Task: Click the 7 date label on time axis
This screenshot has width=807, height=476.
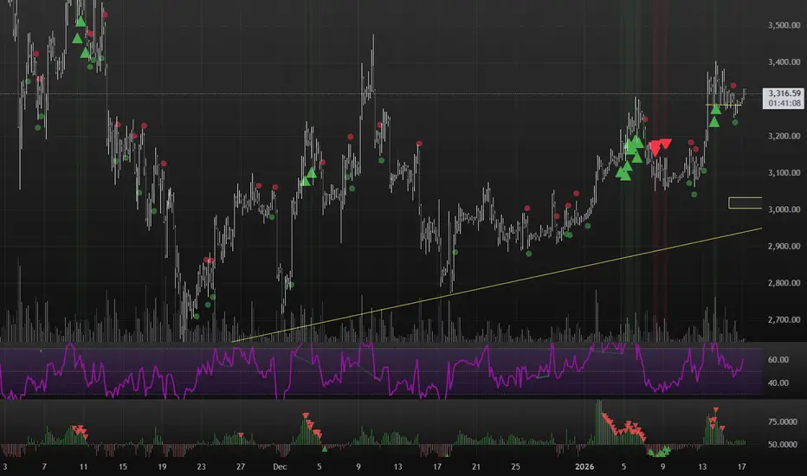Action: pos(44,466)
